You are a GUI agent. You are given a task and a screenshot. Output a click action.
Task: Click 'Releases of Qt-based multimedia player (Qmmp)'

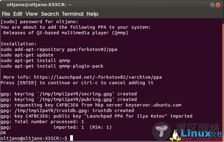tap(66, 33)
